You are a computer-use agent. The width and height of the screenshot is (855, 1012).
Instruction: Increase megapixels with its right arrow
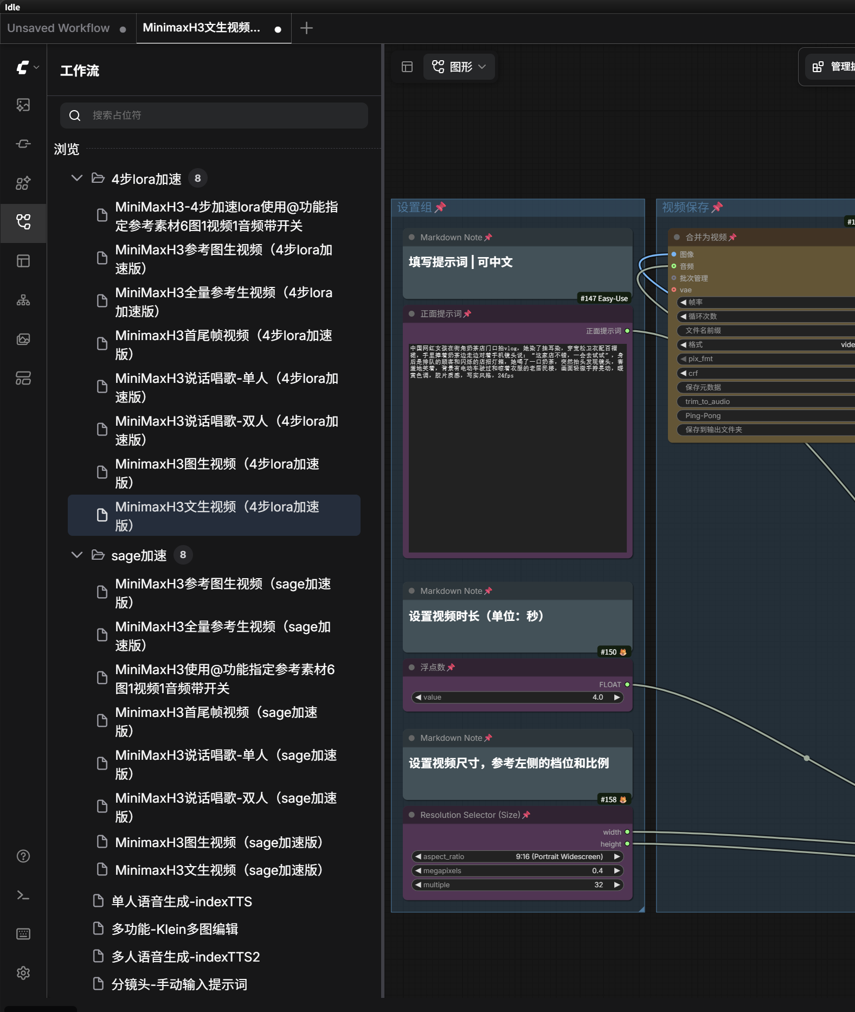[x=616, y=871]
